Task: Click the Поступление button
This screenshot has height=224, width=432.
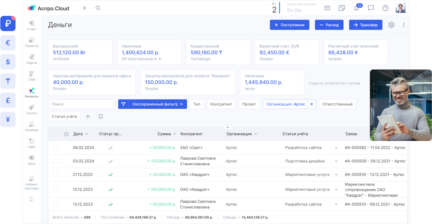Action: [289, 25]
